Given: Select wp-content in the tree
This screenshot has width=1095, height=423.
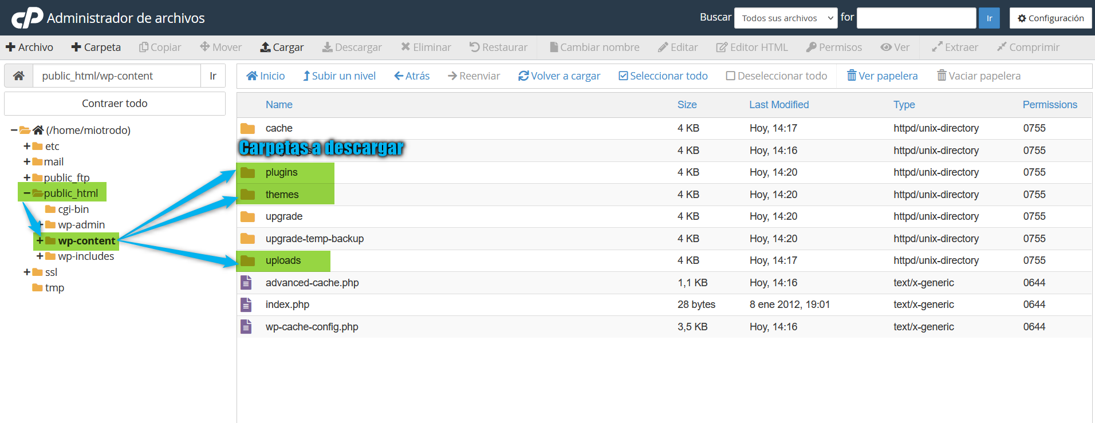Looking at the screenshot, I should coord(86,240).
